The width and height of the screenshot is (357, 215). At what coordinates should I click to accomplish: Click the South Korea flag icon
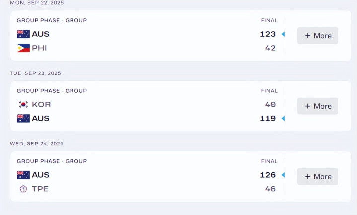tap(23, 105)
